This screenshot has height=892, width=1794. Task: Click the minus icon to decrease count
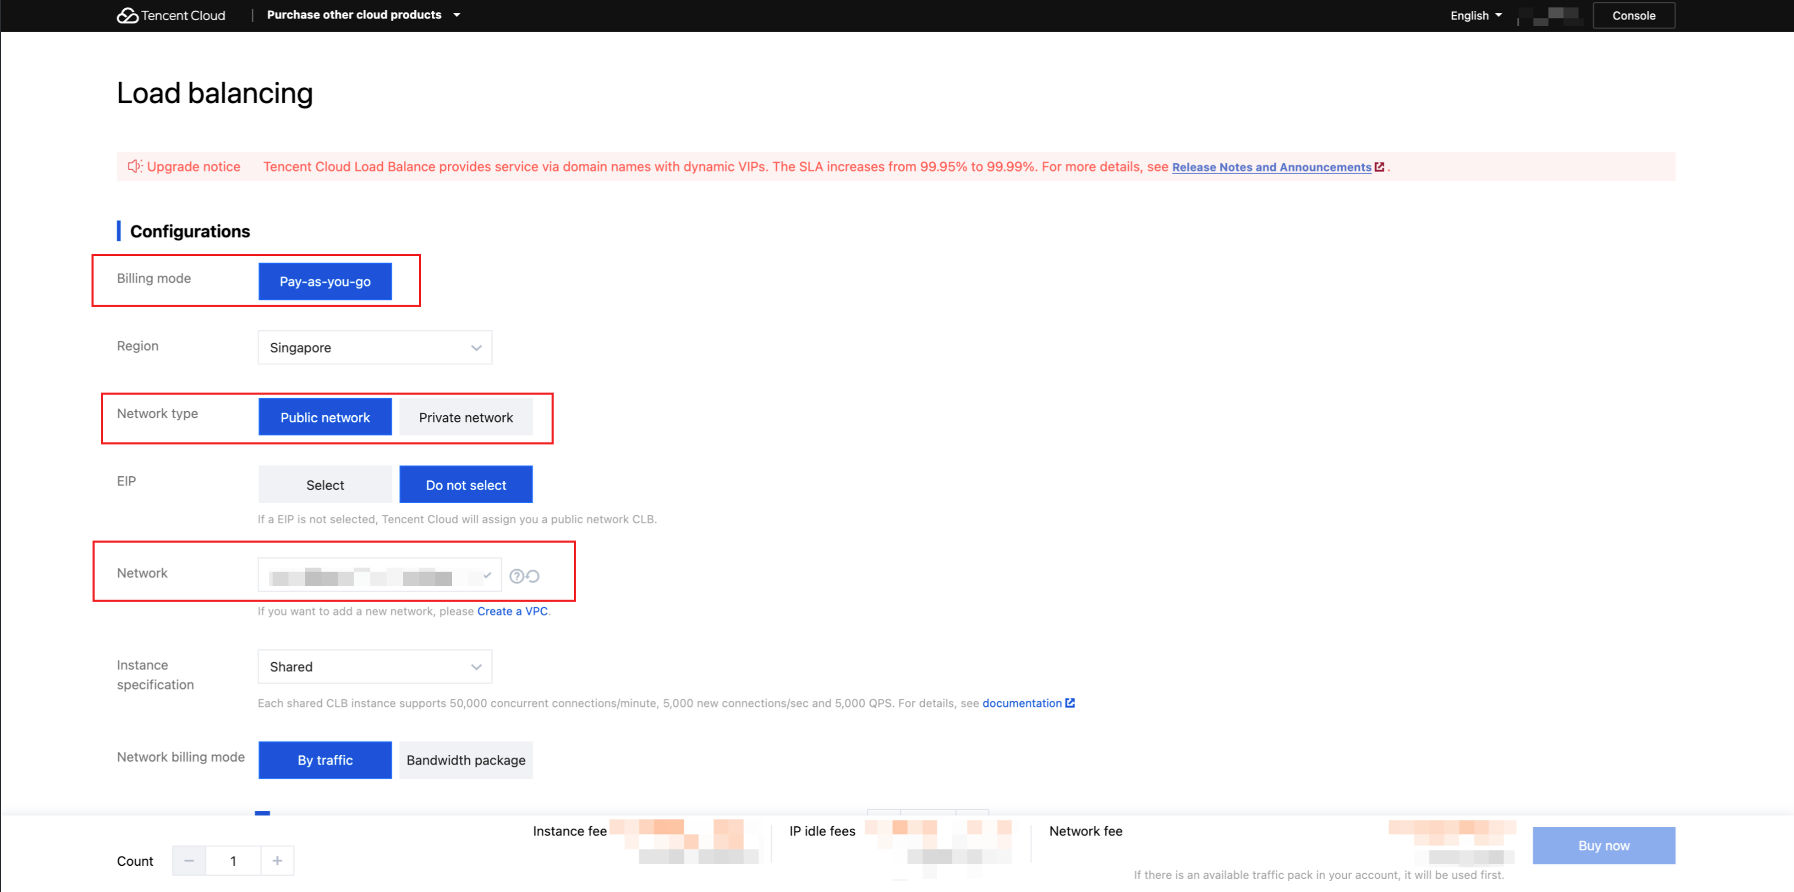(189, 861)
